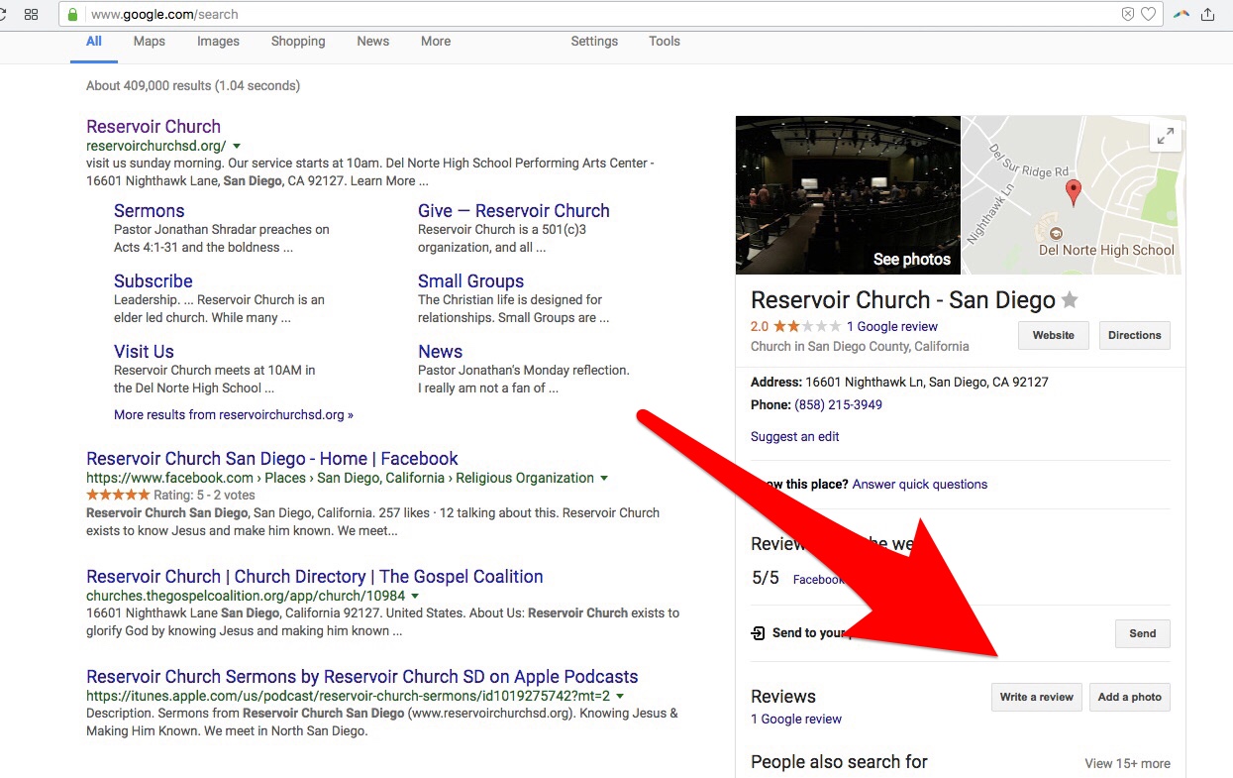1233x778 pixels.
Task: Expand the Facebook result dropdown arrow
Action: point(604,479)
